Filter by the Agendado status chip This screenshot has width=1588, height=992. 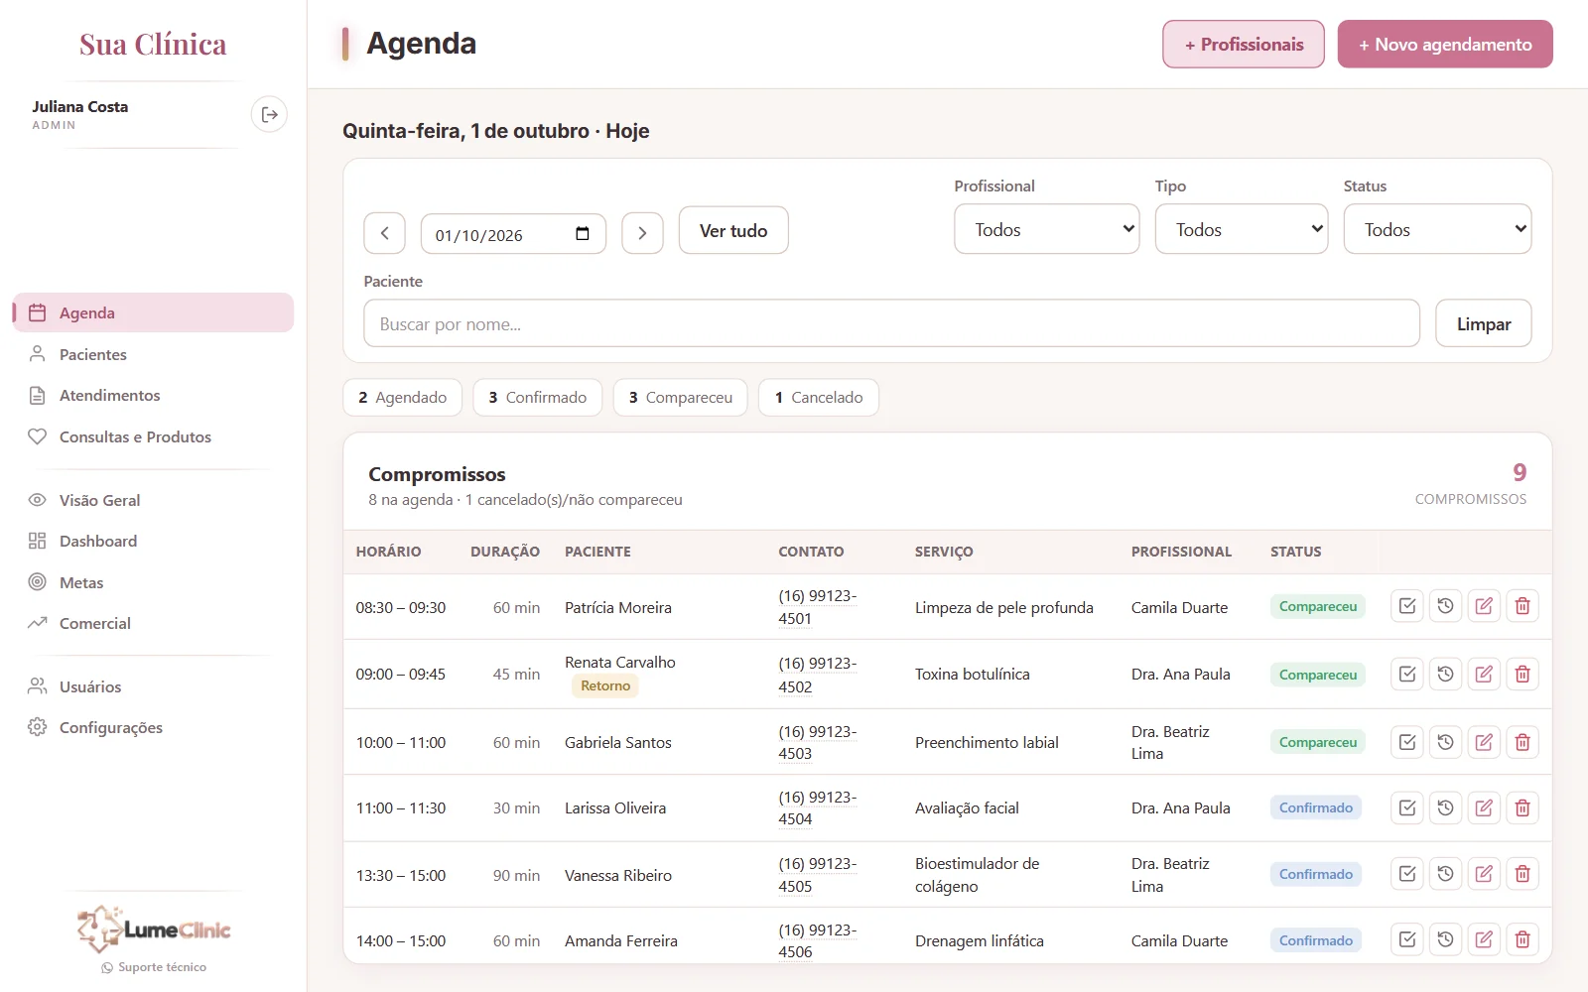[x=403, y=398]
